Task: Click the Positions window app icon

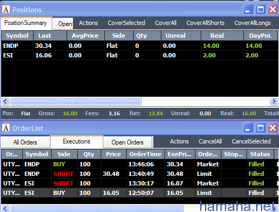Action: (6, 10)
